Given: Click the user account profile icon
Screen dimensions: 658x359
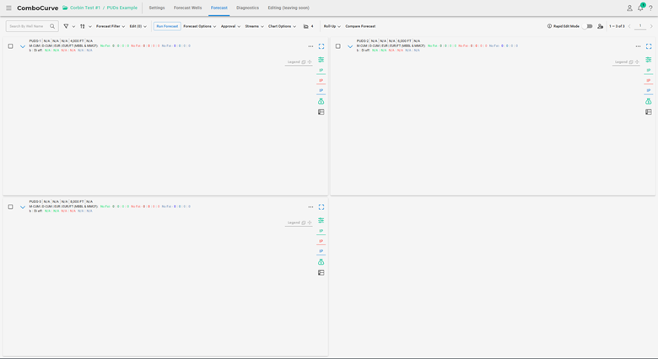Looking at the screenshot, I should click(629, 8).
